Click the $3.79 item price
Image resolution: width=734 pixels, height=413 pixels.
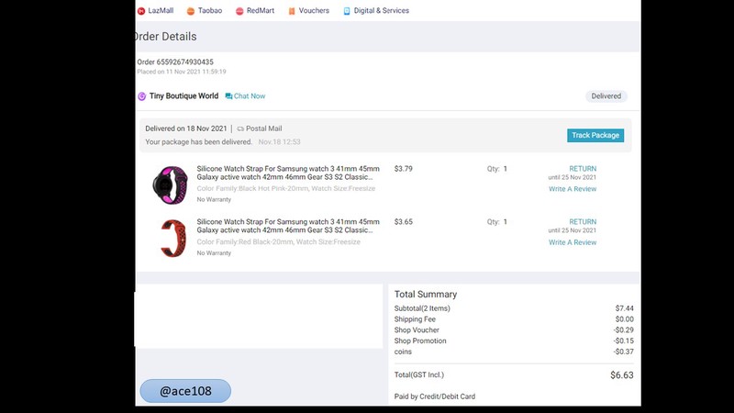403,169
